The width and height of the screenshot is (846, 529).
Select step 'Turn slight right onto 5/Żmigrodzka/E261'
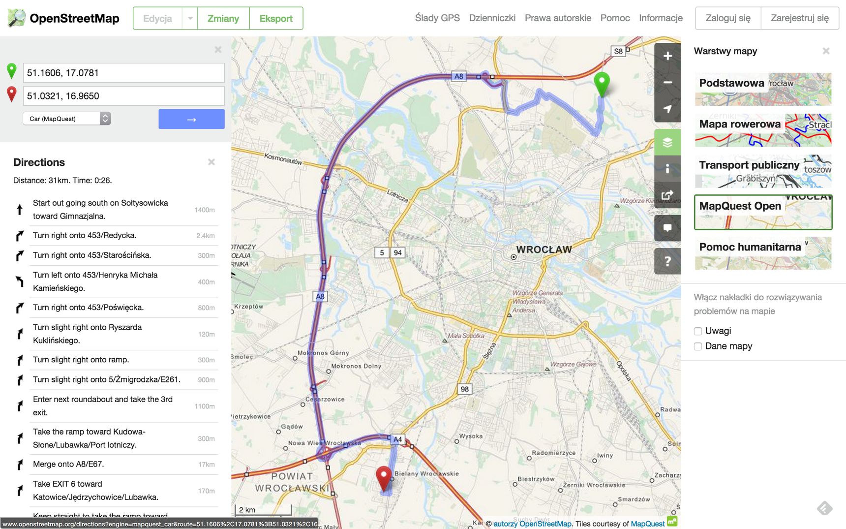click(x=116, y=380)
